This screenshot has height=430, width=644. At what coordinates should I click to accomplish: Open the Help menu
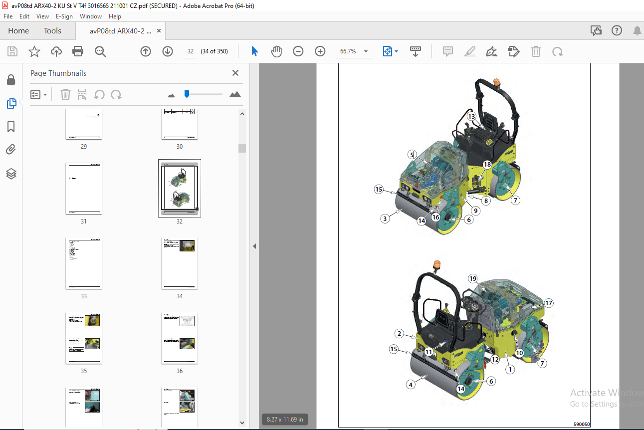click(x=115, y=16)
